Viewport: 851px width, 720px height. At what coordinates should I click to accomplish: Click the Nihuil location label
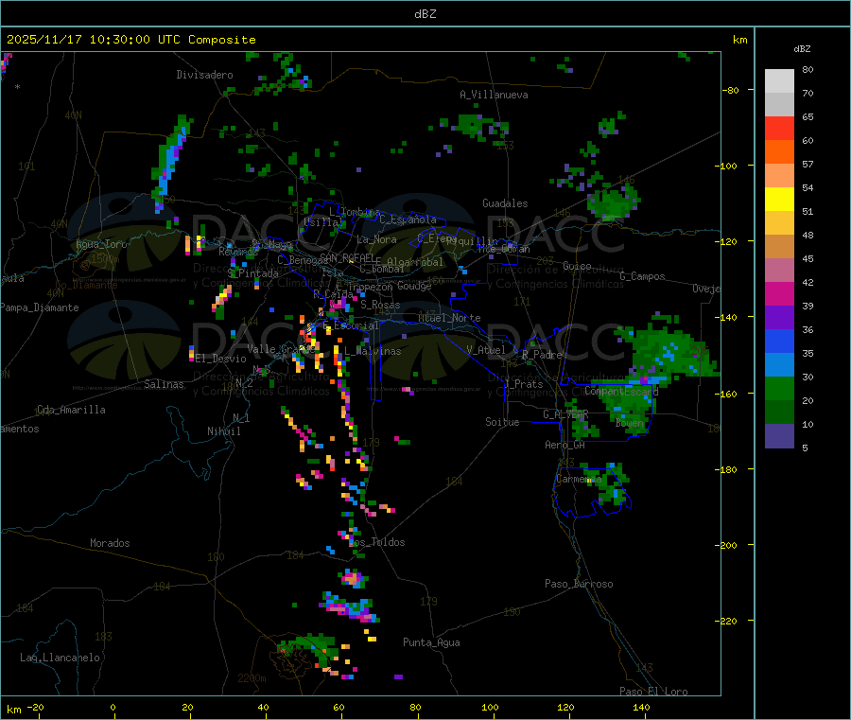click(x=223, y=431)
